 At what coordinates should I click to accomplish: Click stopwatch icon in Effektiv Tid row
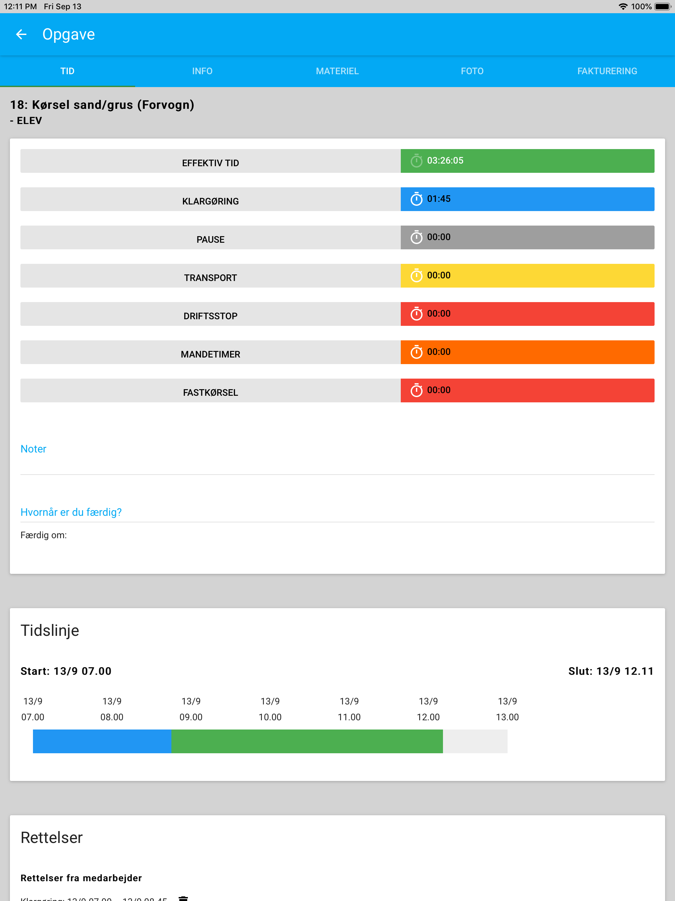pos(416,161)
